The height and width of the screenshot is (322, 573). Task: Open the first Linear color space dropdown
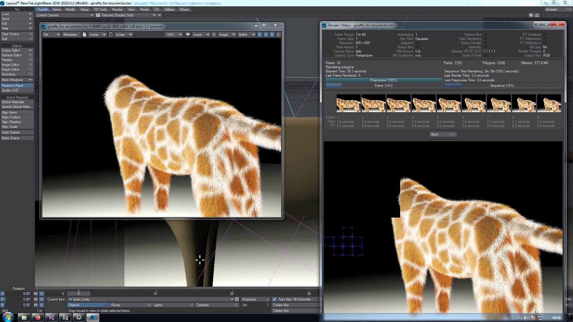97,34
